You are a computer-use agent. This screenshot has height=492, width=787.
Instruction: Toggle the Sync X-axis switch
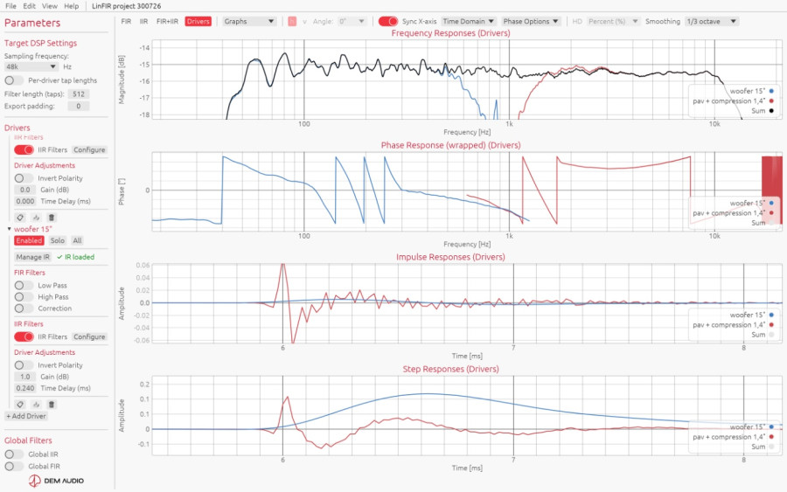tap(388, 21)
